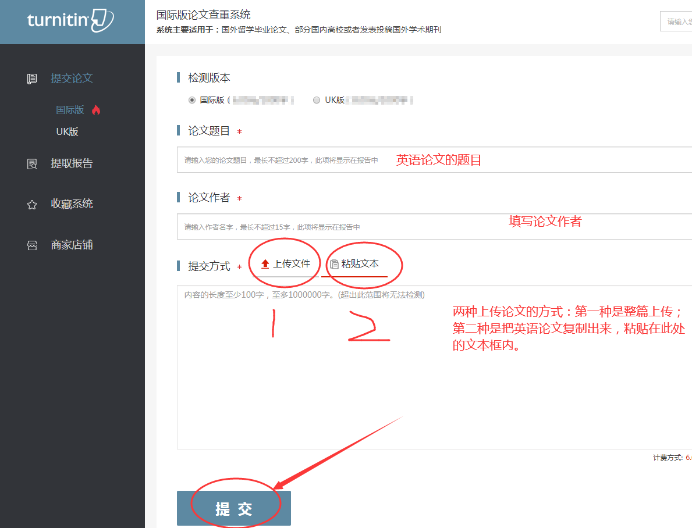692x528 pixels.
Task: Click the 检测版本 heading
Action: click(209, 78)
